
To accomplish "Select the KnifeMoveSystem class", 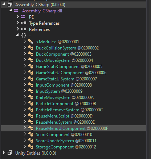I will click(x=65, y=98).
